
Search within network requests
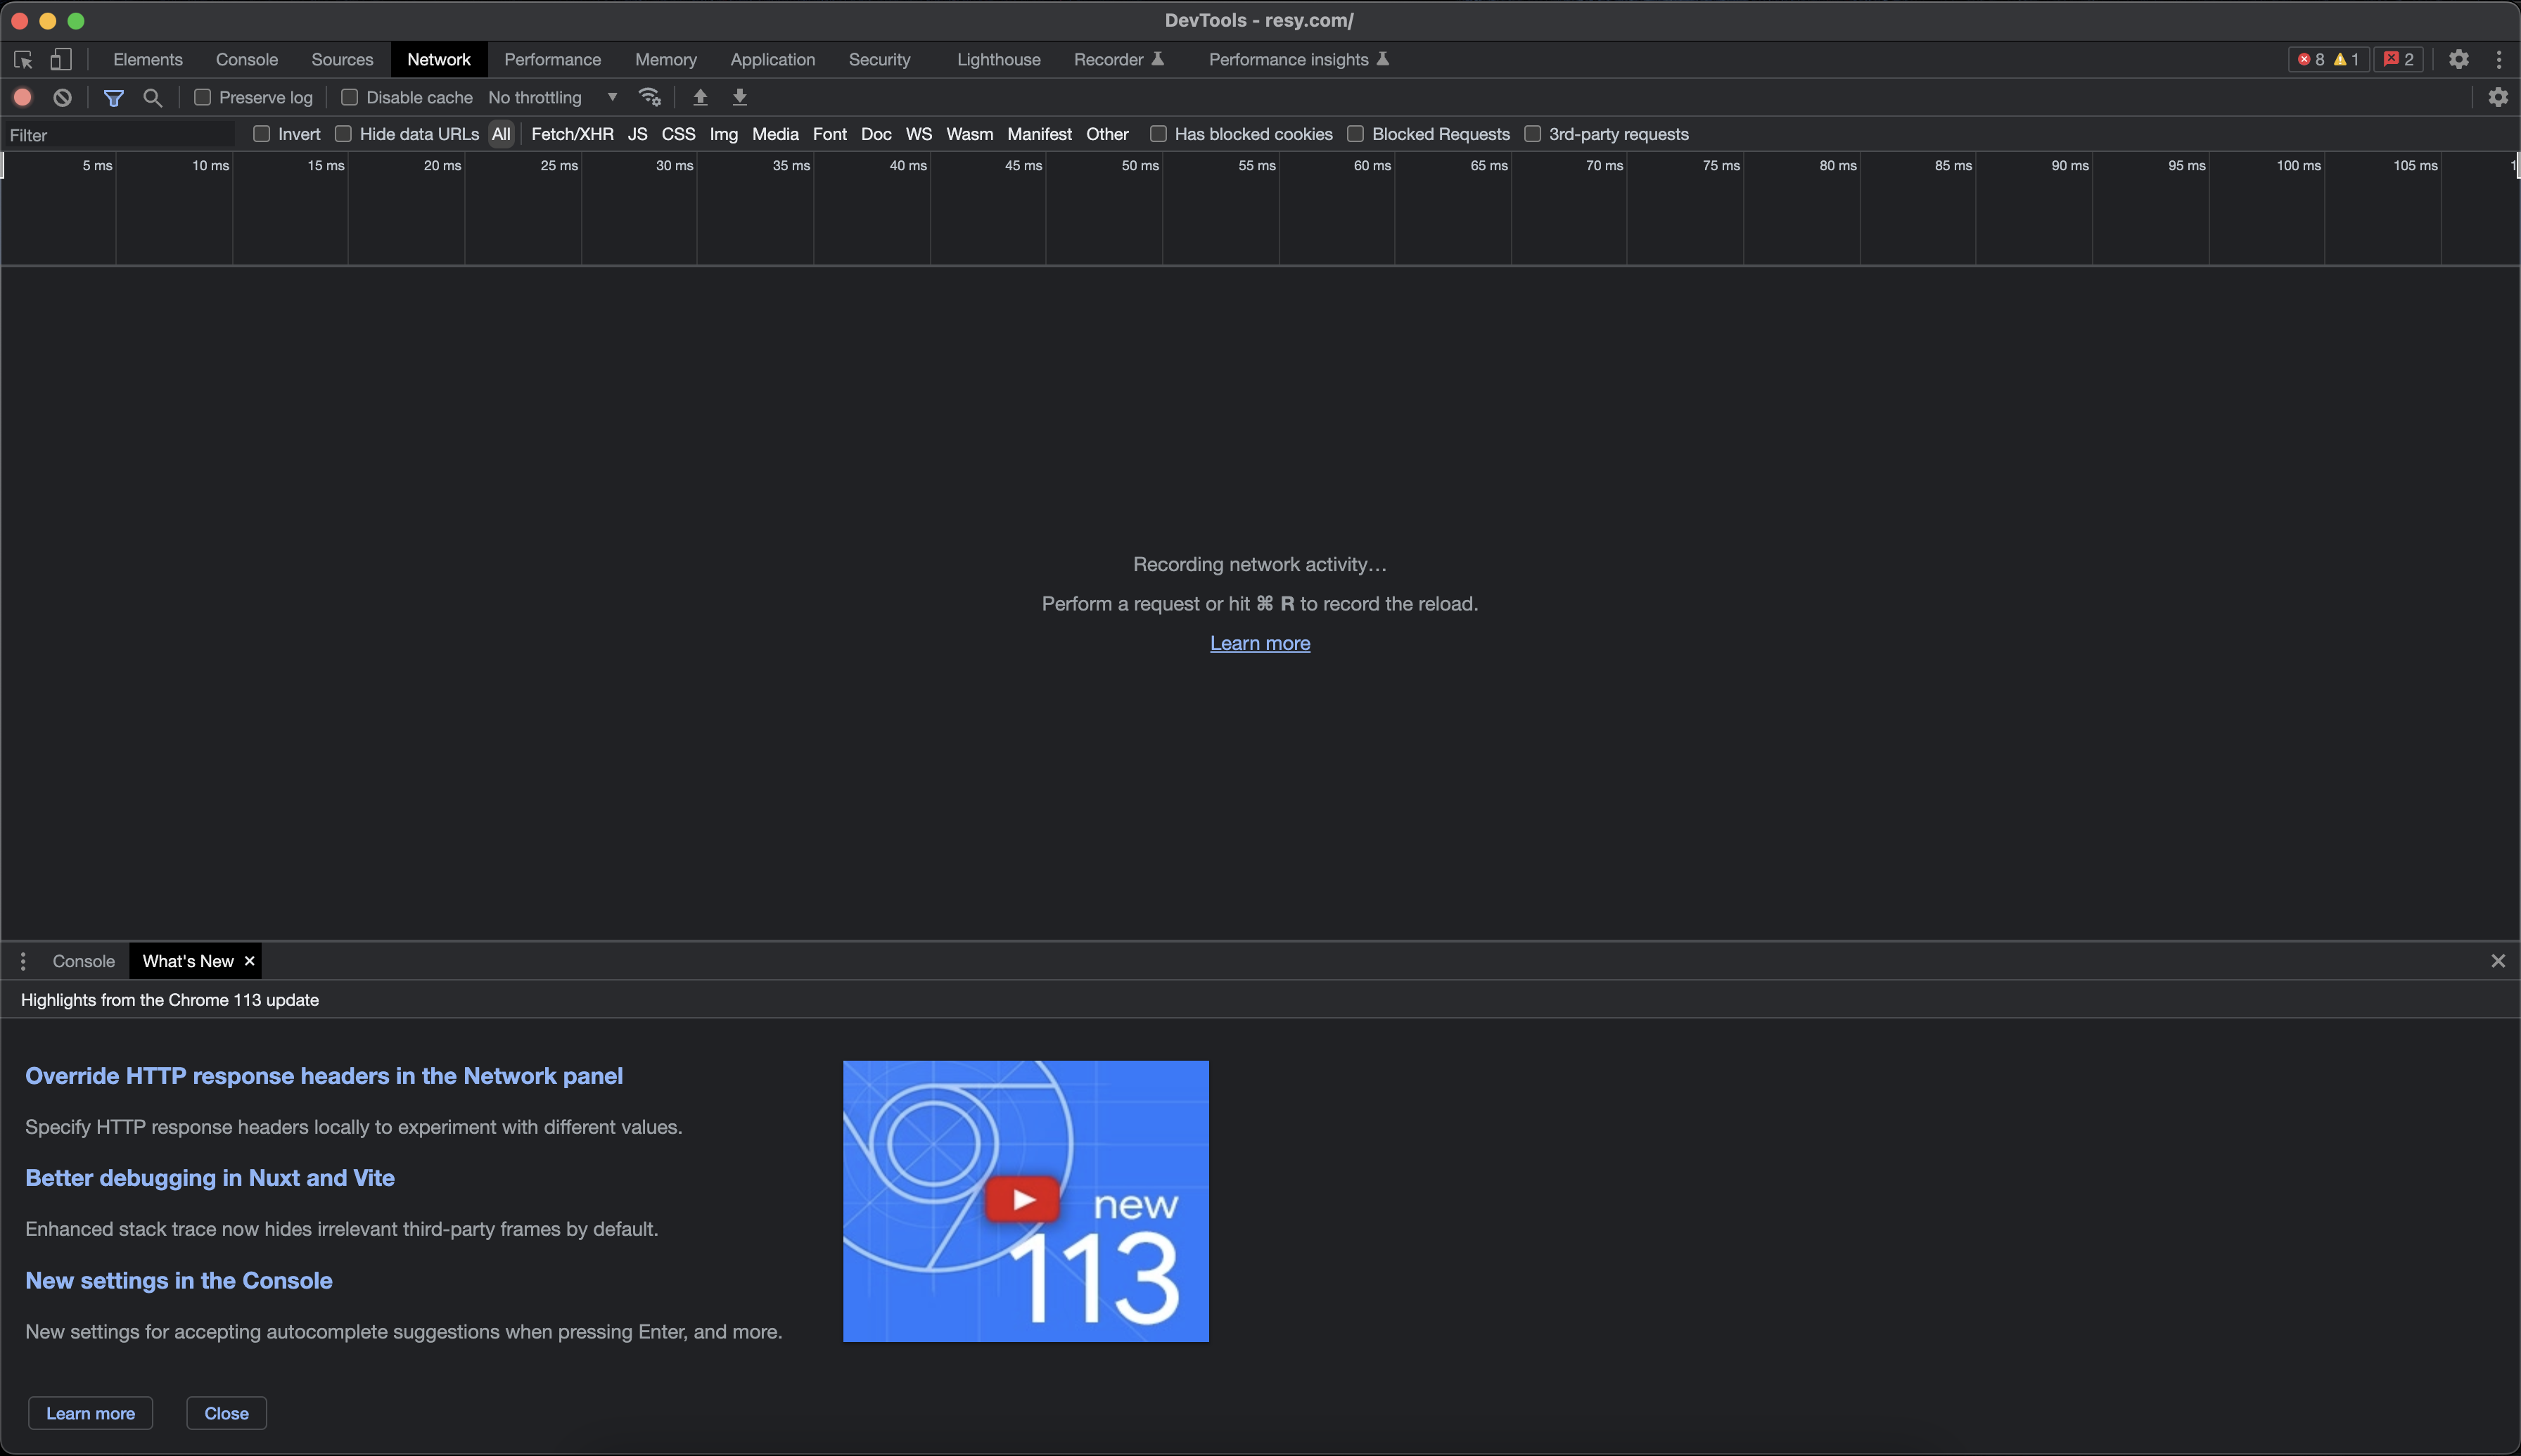[x=152, y=97]
